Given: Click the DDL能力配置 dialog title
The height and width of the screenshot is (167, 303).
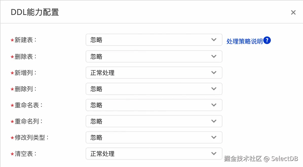Looking at the screenshot, I should (34, 12).
